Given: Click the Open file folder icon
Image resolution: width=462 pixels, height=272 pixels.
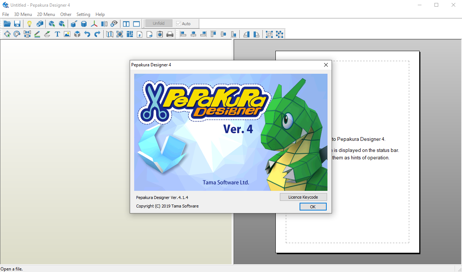Looking at the screenshot, I should (x=7, y=24).
